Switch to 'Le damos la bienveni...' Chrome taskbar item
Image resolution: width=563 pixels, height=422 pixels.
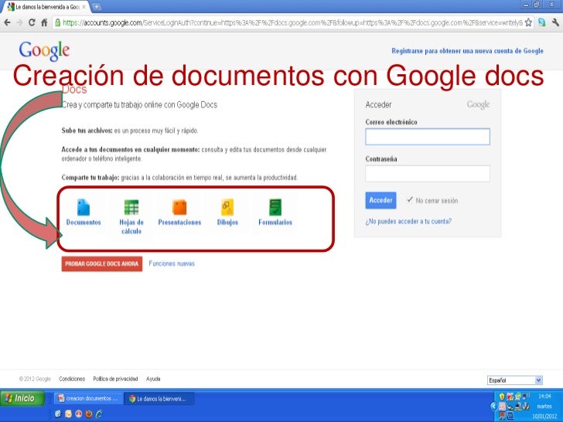(159, 398)
